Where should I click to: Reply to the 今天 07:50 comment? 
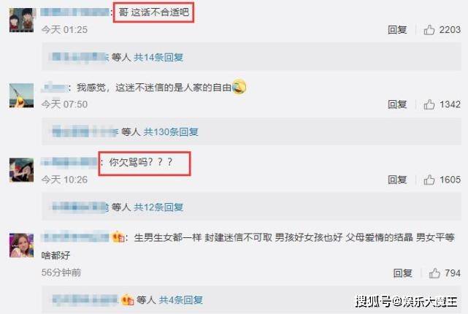pos(397,104)
